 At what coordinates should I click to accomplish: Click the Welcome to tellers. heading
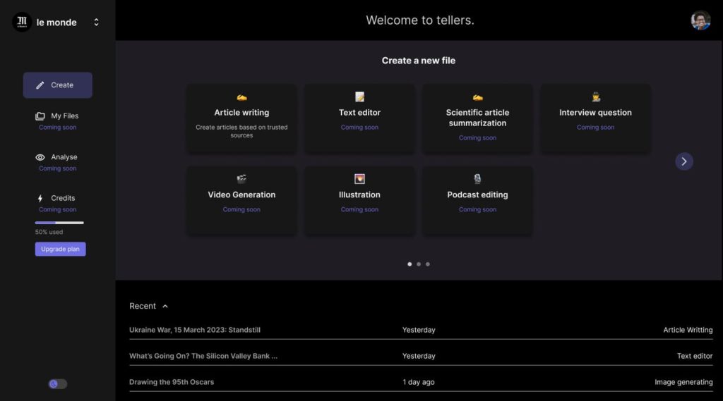click(x=420, y=20)
